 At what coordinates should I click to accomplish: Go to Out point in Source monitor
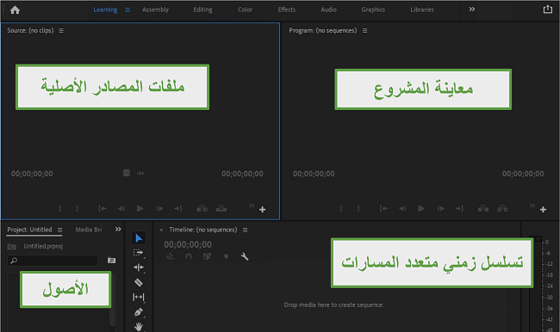tap(178, 208)
